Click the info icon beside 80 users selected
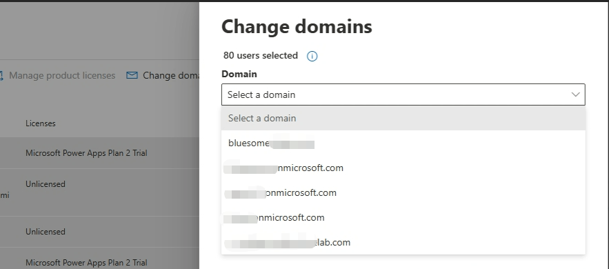This screenshot has height=269, width=609. [x=312, y=57]
